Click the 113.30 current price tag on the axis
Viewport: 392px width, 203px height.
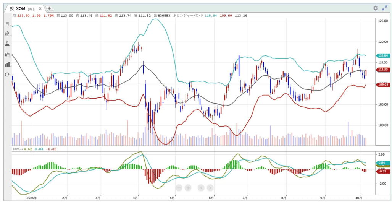click(382, 70)
